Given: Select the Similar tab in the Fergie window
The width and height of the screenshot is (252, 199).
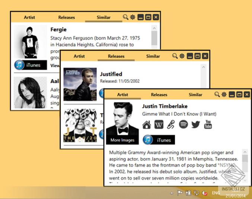Looking at the screenshot, I should point(103,17).
